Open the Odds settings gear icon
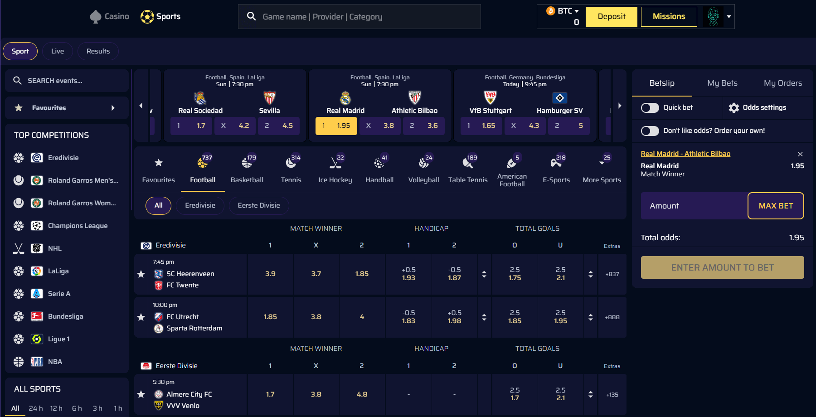 click(733, 107)
